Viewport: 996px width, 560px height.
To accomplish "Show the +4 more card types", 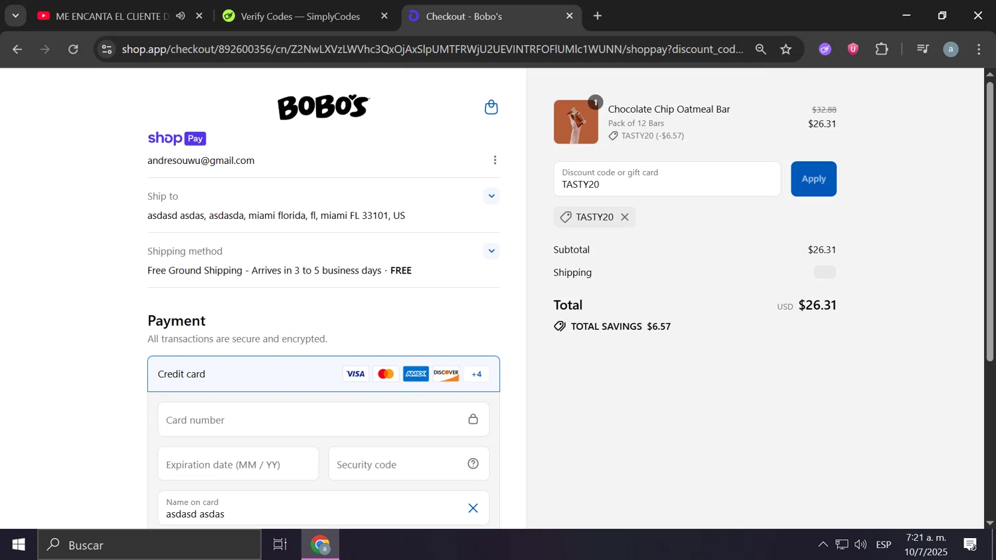I will [477, 374].
